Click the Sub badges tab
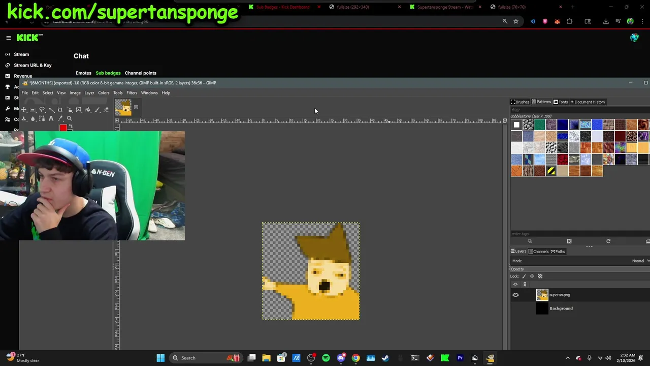The width and height of the screenshot is (650, 366). (x=108, y=73)
